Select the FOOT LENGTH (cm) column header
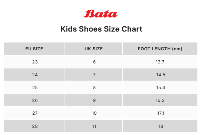The width and height of the screenshot is (203, 135). point(160,49)
